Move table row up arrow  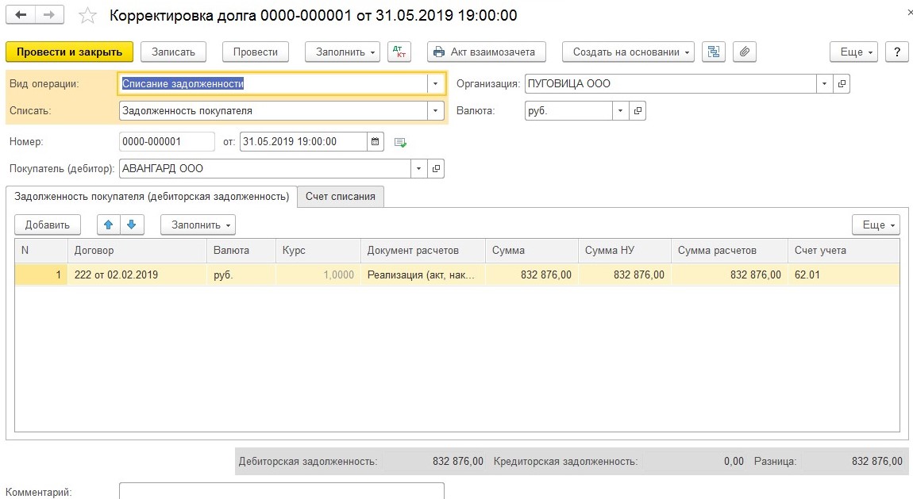[109, 225]
